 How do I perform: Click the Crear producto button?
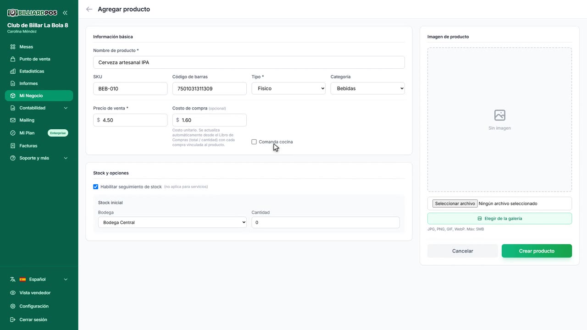[537, 251]
